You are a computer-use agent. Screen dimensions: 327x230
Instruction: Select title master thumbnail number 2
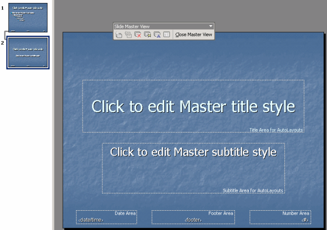tap(28, 52)
